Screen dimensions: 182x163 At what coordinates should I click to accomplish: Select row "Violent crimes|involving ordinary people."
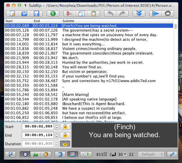coord(89,49)
